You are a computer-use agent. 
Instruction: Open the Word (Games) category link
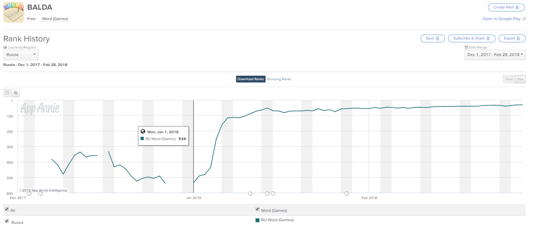pos(55,19)
